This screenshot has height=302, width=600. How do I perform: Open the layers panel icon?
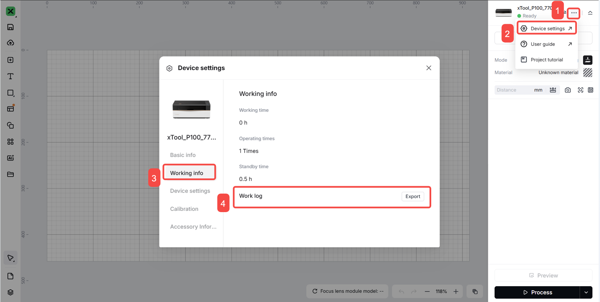10,292
